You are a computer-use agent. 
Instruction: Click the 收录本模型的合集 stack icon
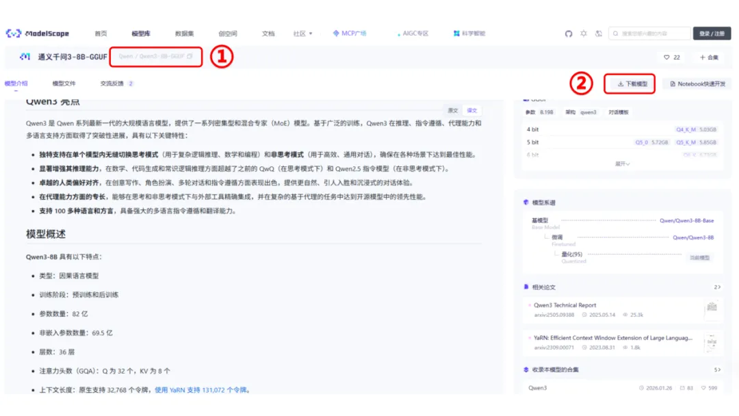526,370
